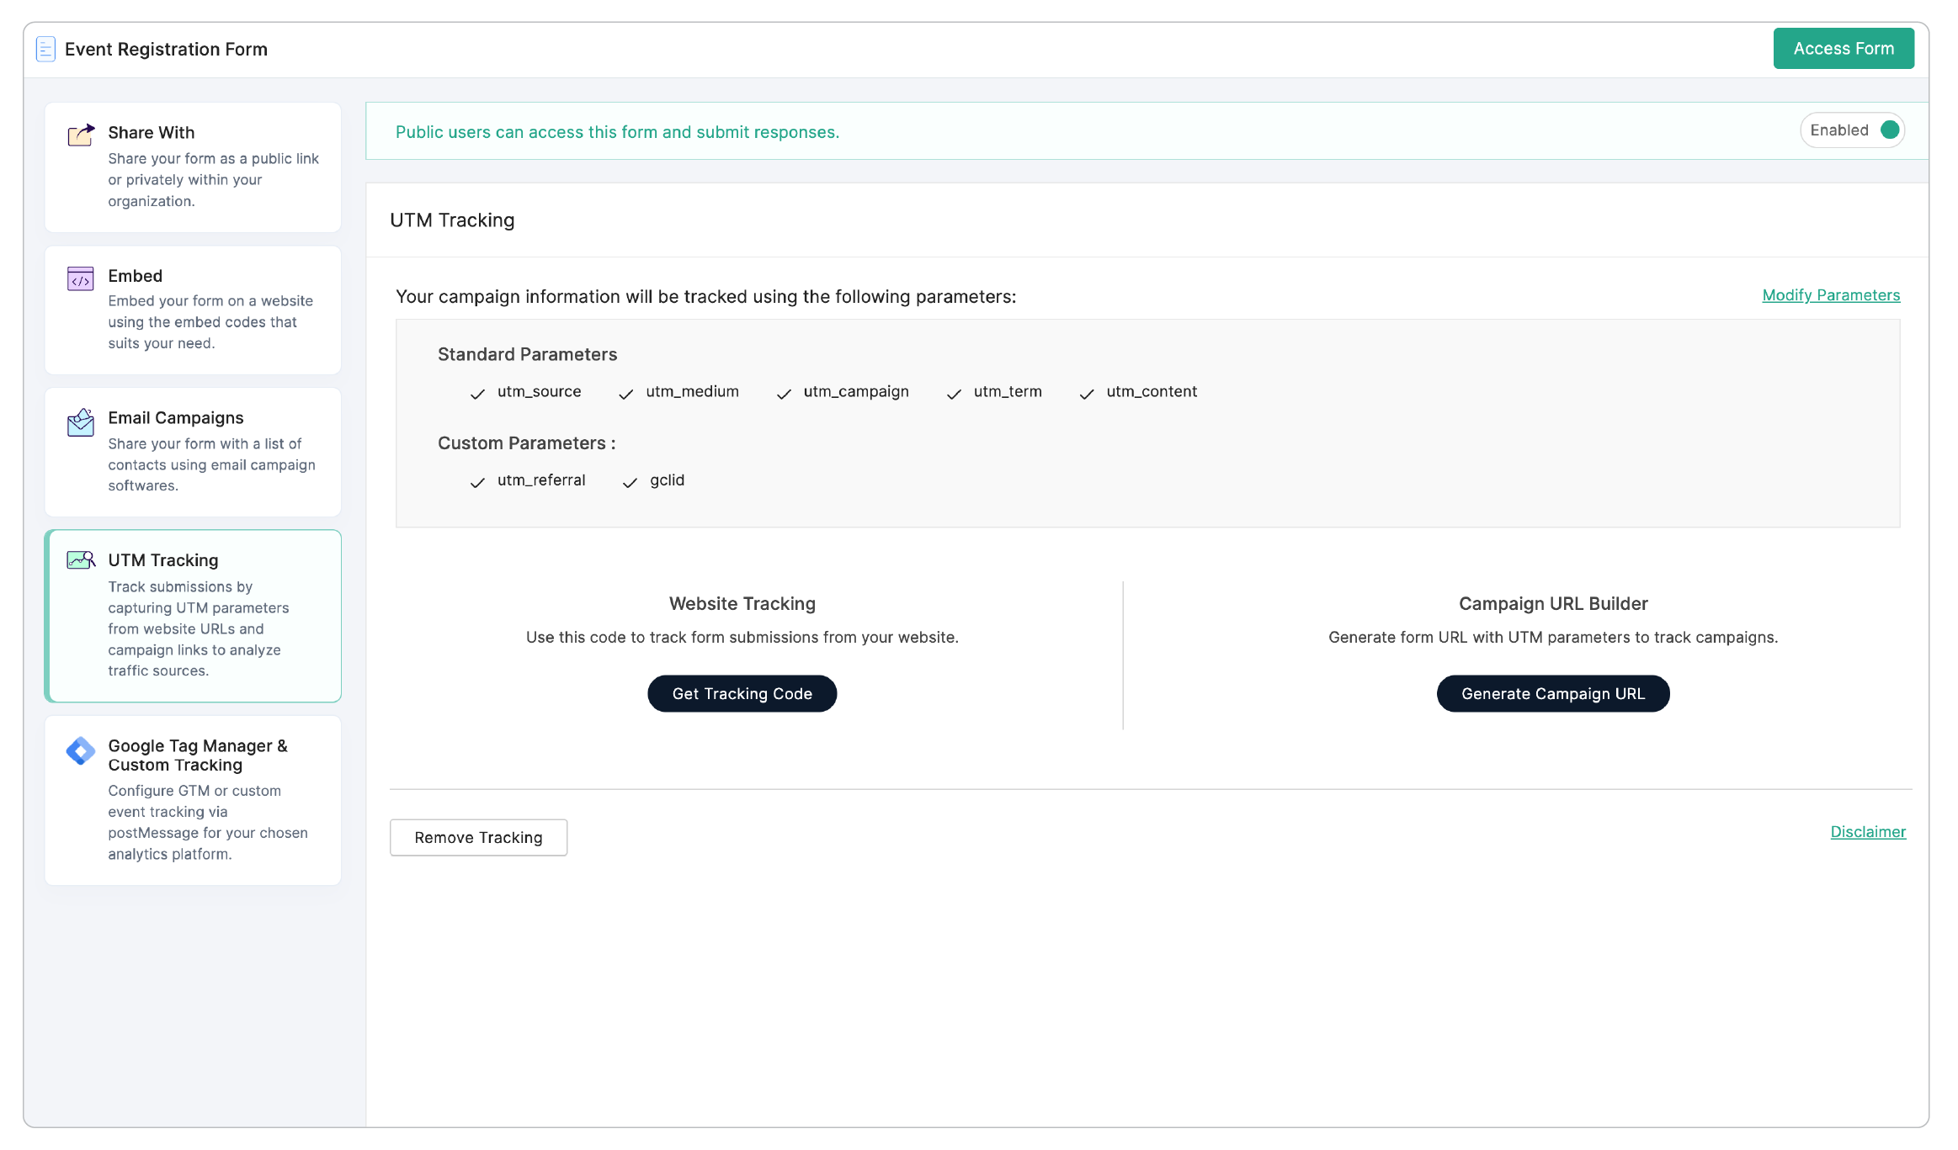Click the Email Campaigns envelope icon
This screenshot has height=1150, width=1958.
81,422
